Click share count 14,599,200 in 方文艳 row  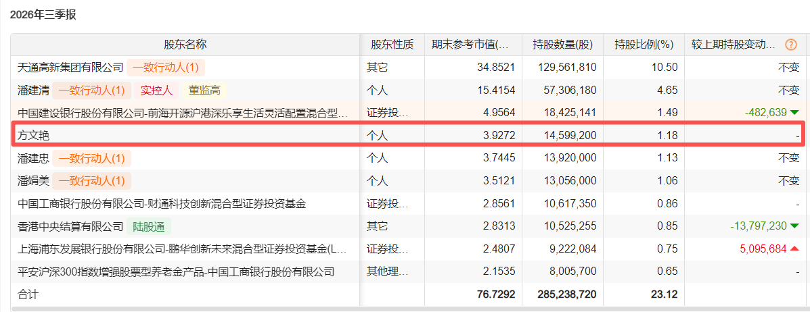[568, 136]
